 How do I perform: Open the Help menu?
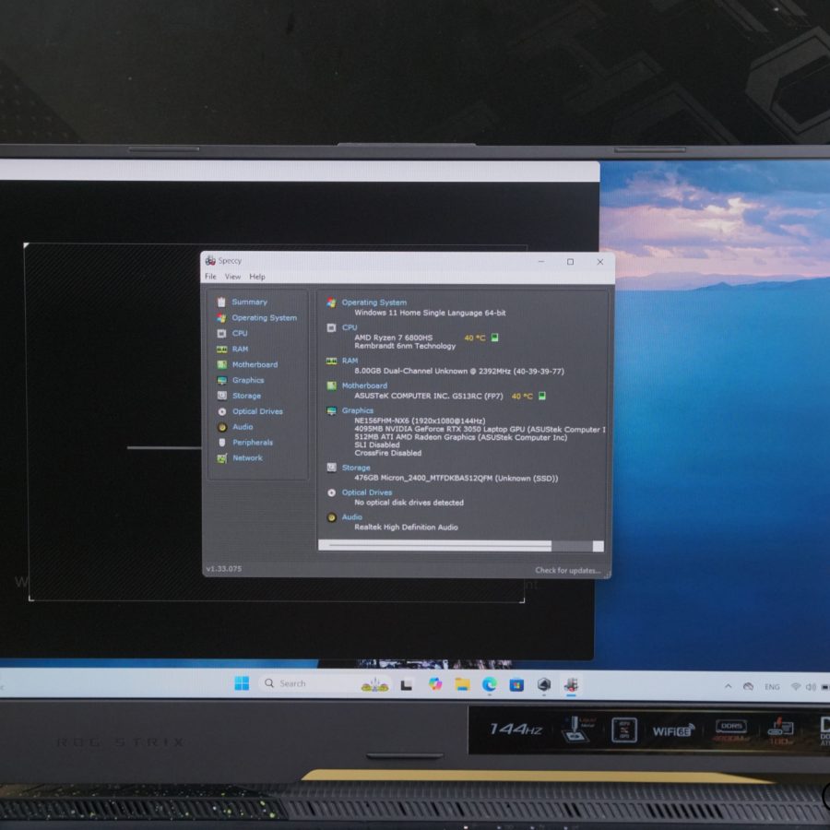pyautogui.click(x=257, y=277)
